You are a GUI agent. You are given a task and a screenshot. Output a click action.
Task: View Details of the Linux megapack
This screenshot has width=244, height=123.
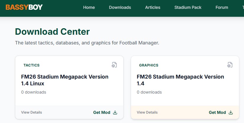tap(32, 112)
